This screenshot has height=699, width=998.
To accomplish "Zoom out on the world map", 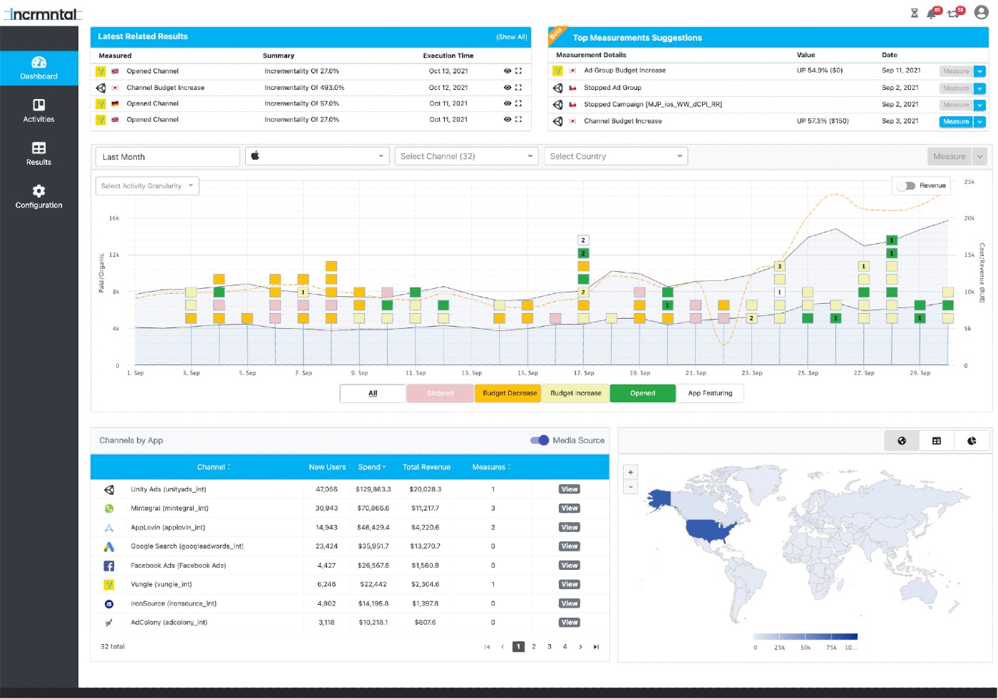I will [x=630, y=486].
